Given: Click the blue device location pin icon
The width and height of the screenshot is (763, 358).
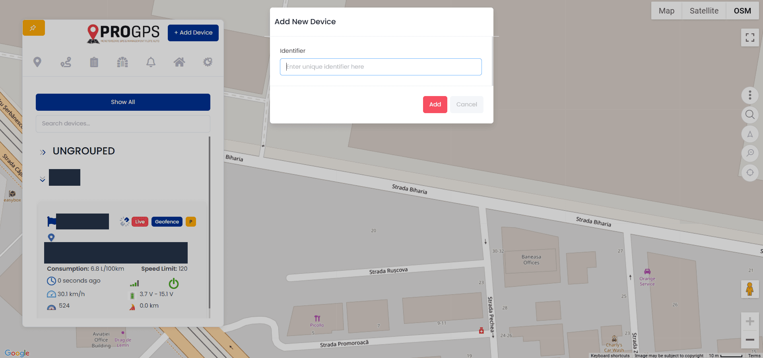Looking at the screenshot, I should point(51,237).
